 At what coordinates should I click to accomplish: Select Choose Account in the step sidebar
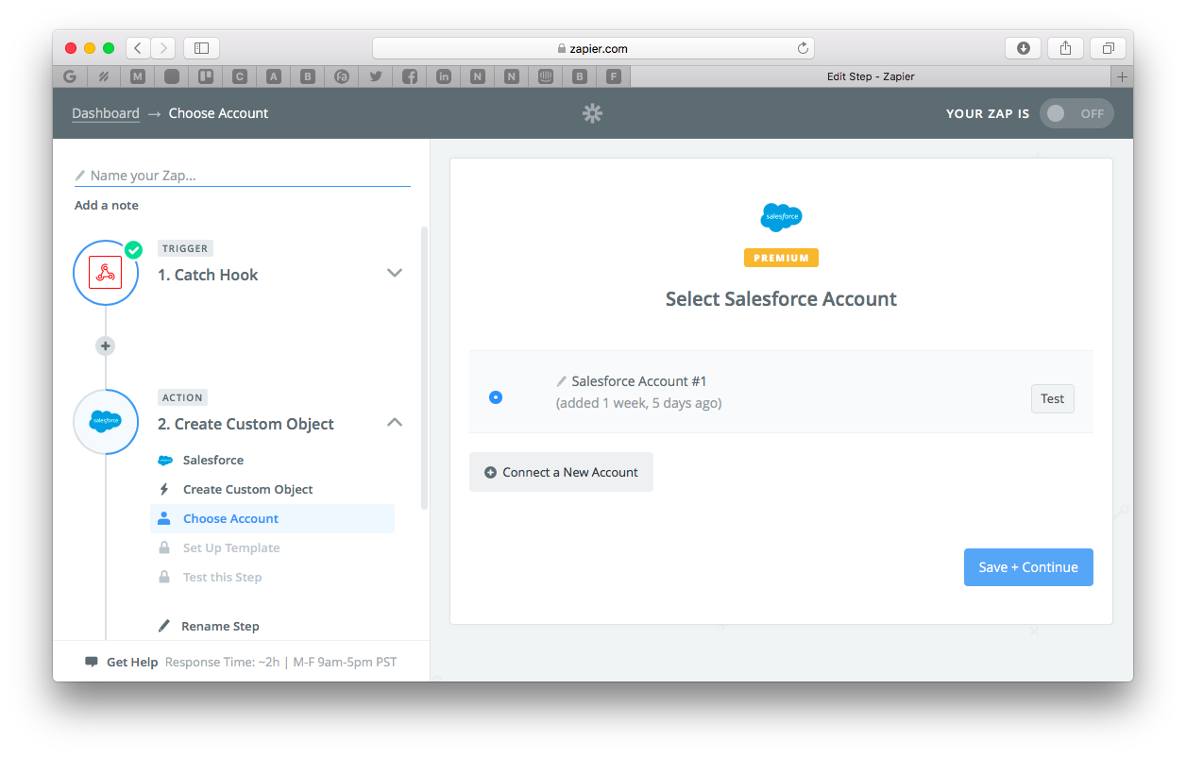pos(229,518)
